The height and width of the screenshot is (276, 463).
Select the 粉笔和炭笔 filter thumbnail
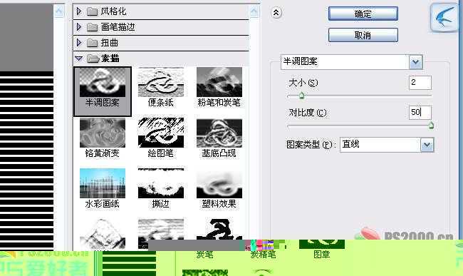pos(219,82)
